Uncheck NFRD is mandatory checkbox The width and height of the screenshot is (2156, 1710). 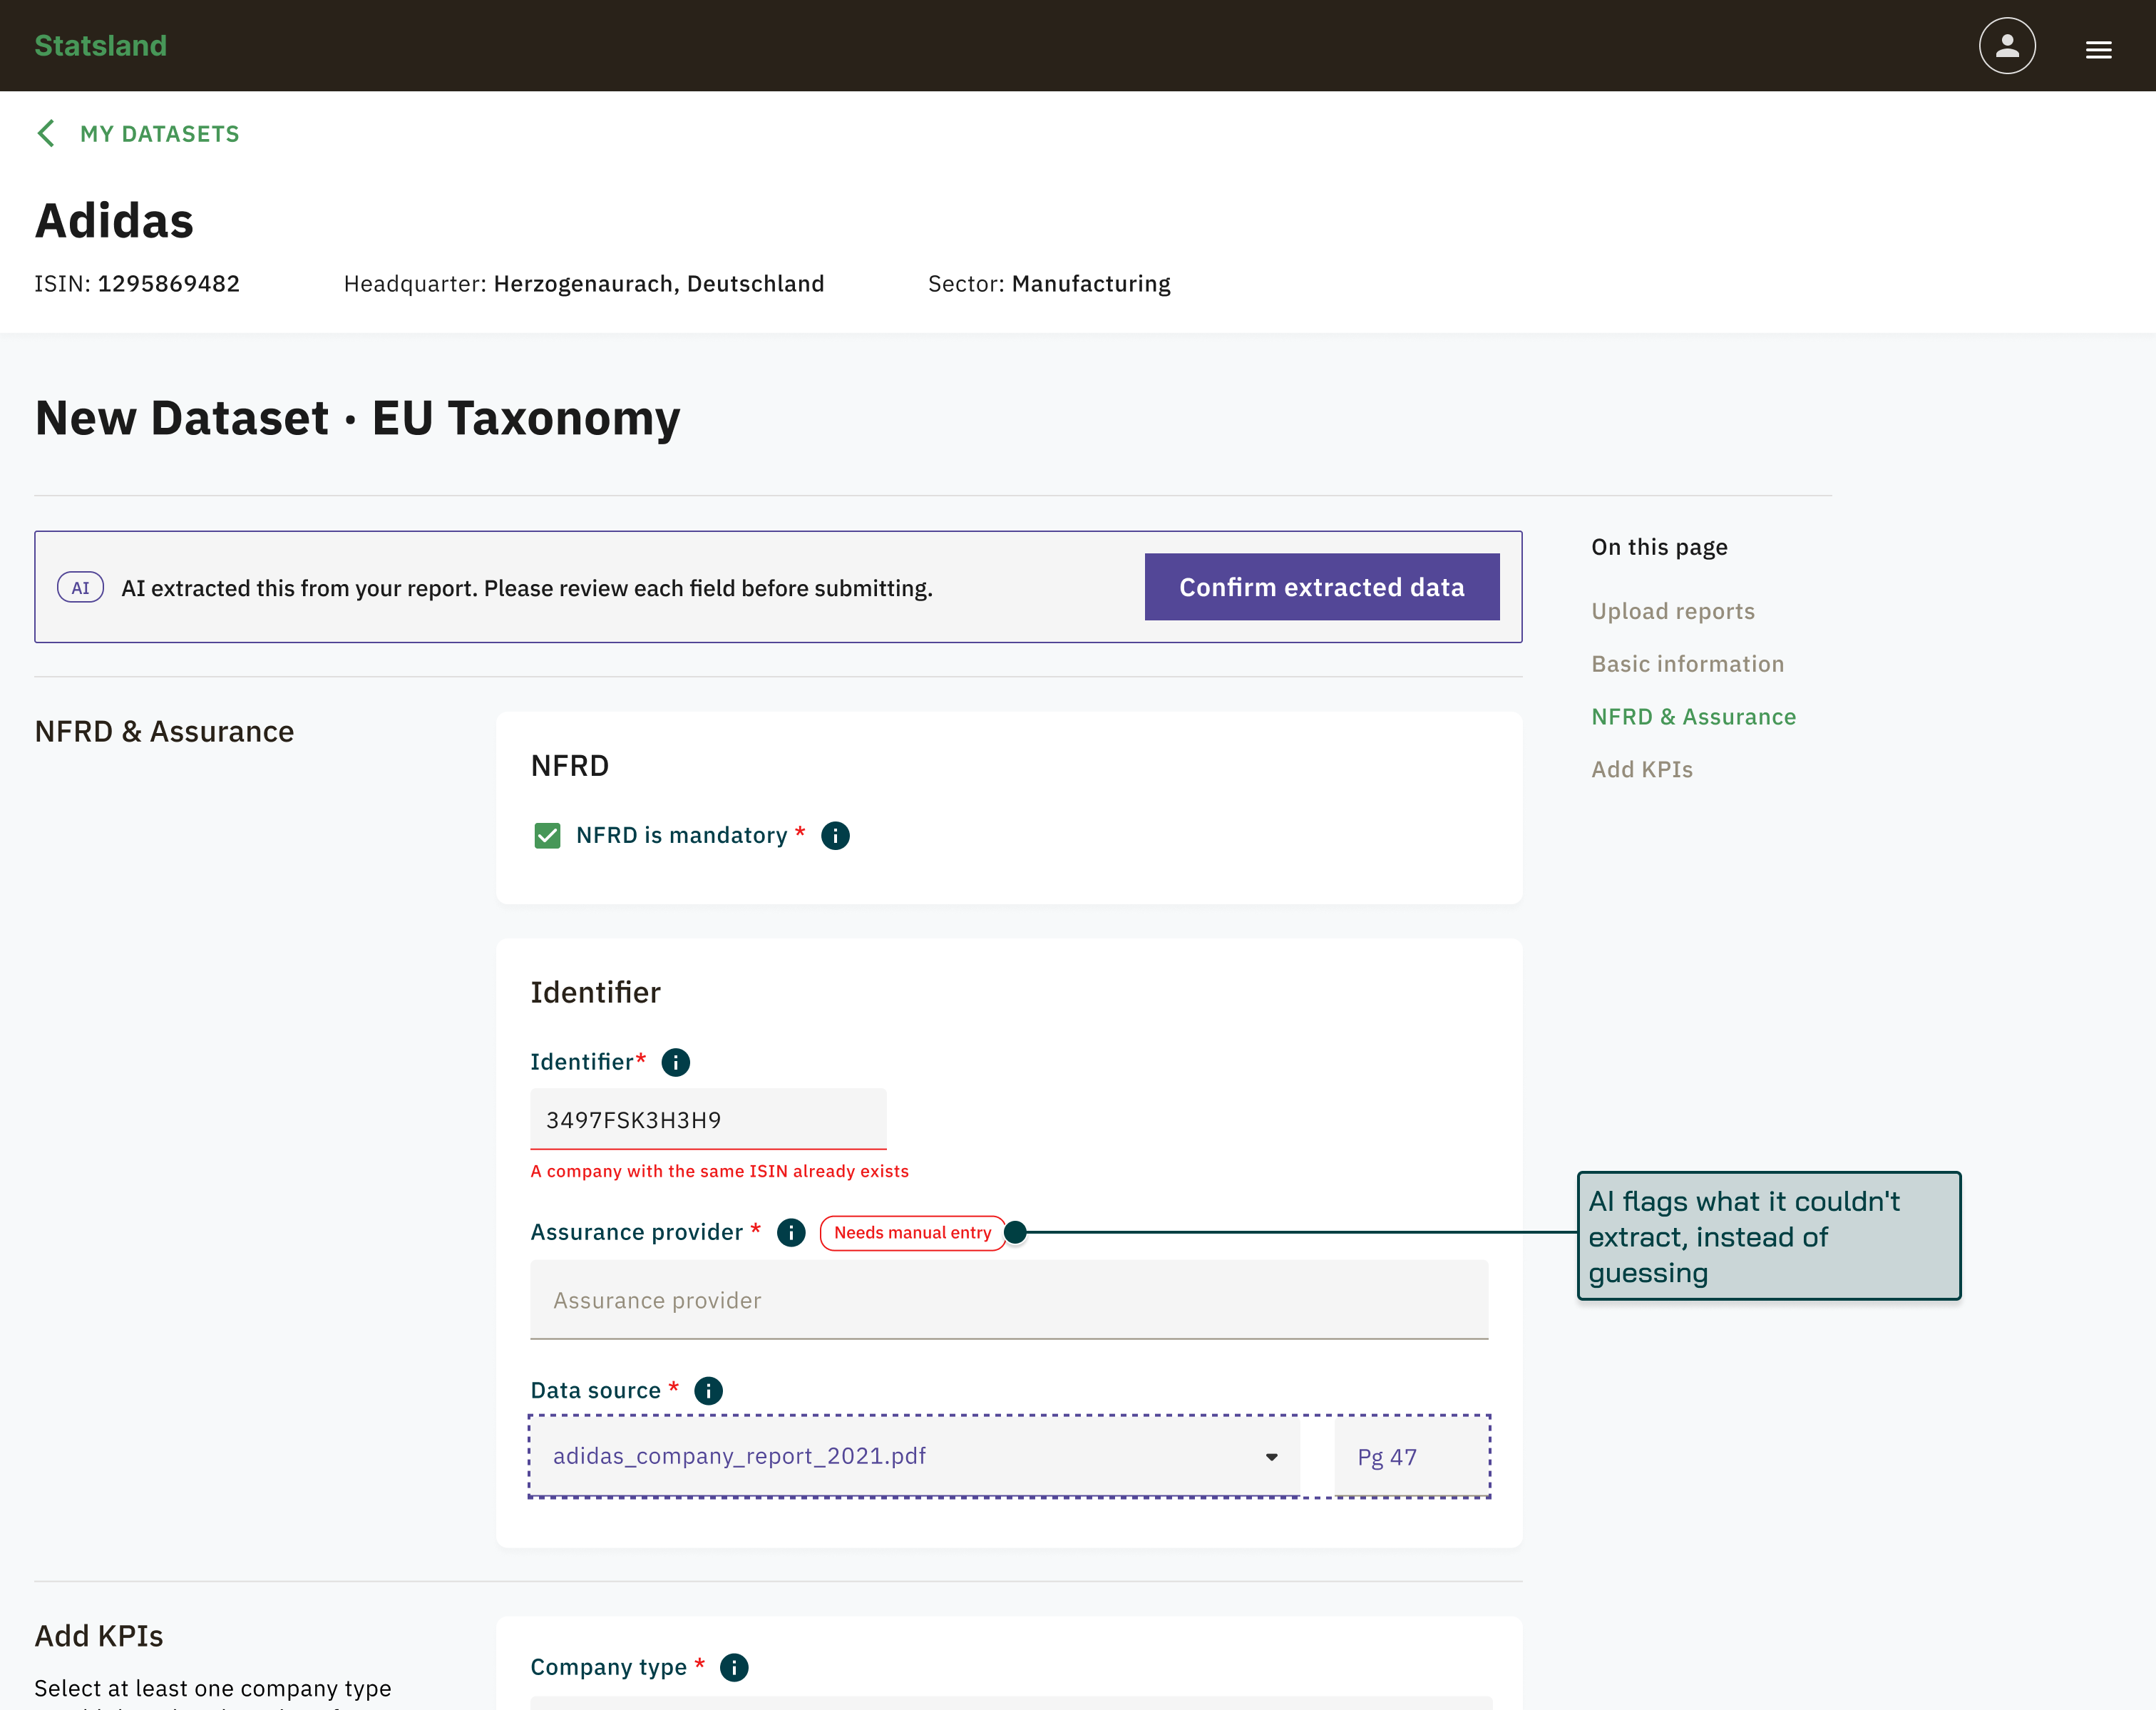[547, 835]
